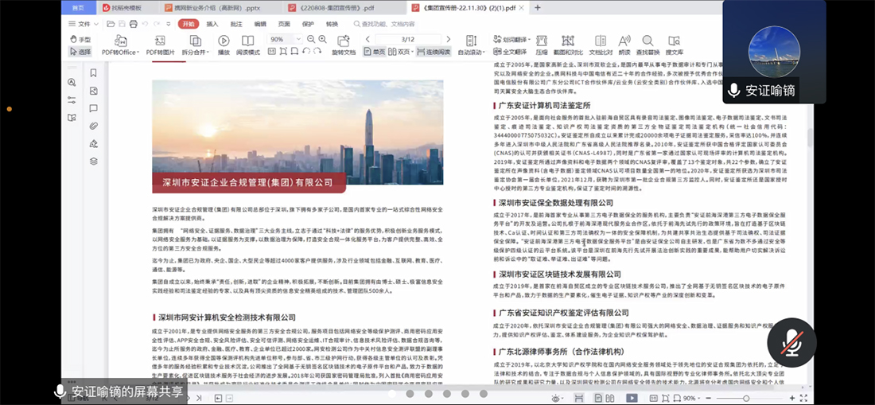This screenshot has height=405, width=875.
Task: Open the comments panel in the sidebar
Action: coord(94,108)
